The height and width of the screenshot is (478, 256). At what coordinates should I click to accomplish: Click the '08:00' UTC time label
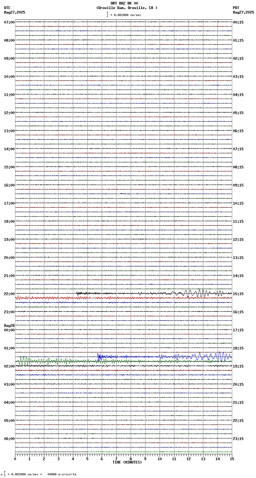tap(9, 40)
